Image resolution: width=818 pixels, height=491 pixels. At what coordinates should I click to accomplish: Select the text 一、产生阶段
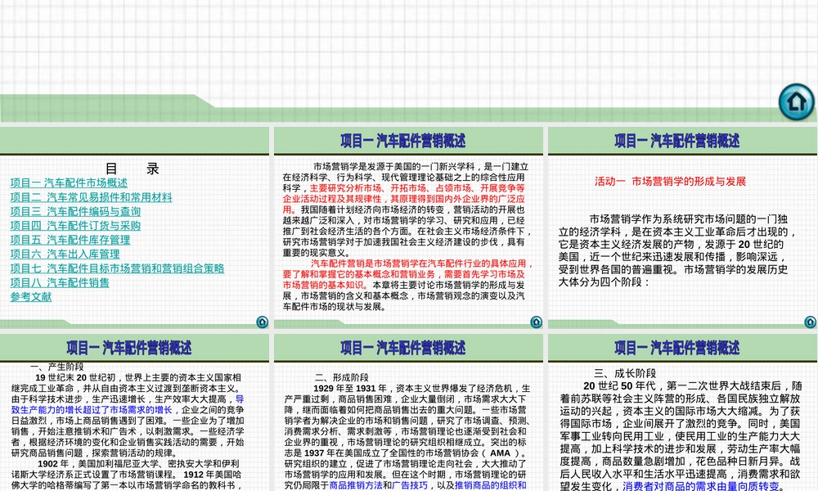click(56, 367)
